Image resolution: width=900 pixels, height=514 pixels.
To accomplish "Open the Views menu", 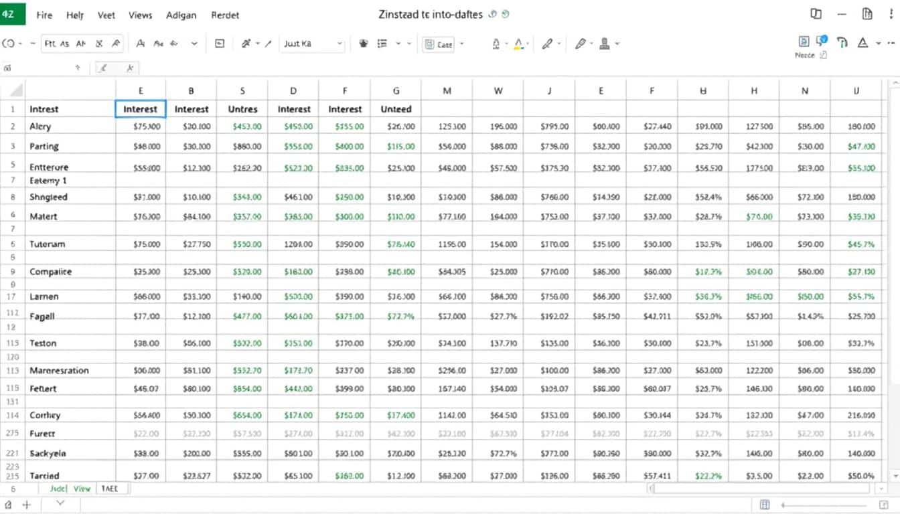I will pos(140,15).
